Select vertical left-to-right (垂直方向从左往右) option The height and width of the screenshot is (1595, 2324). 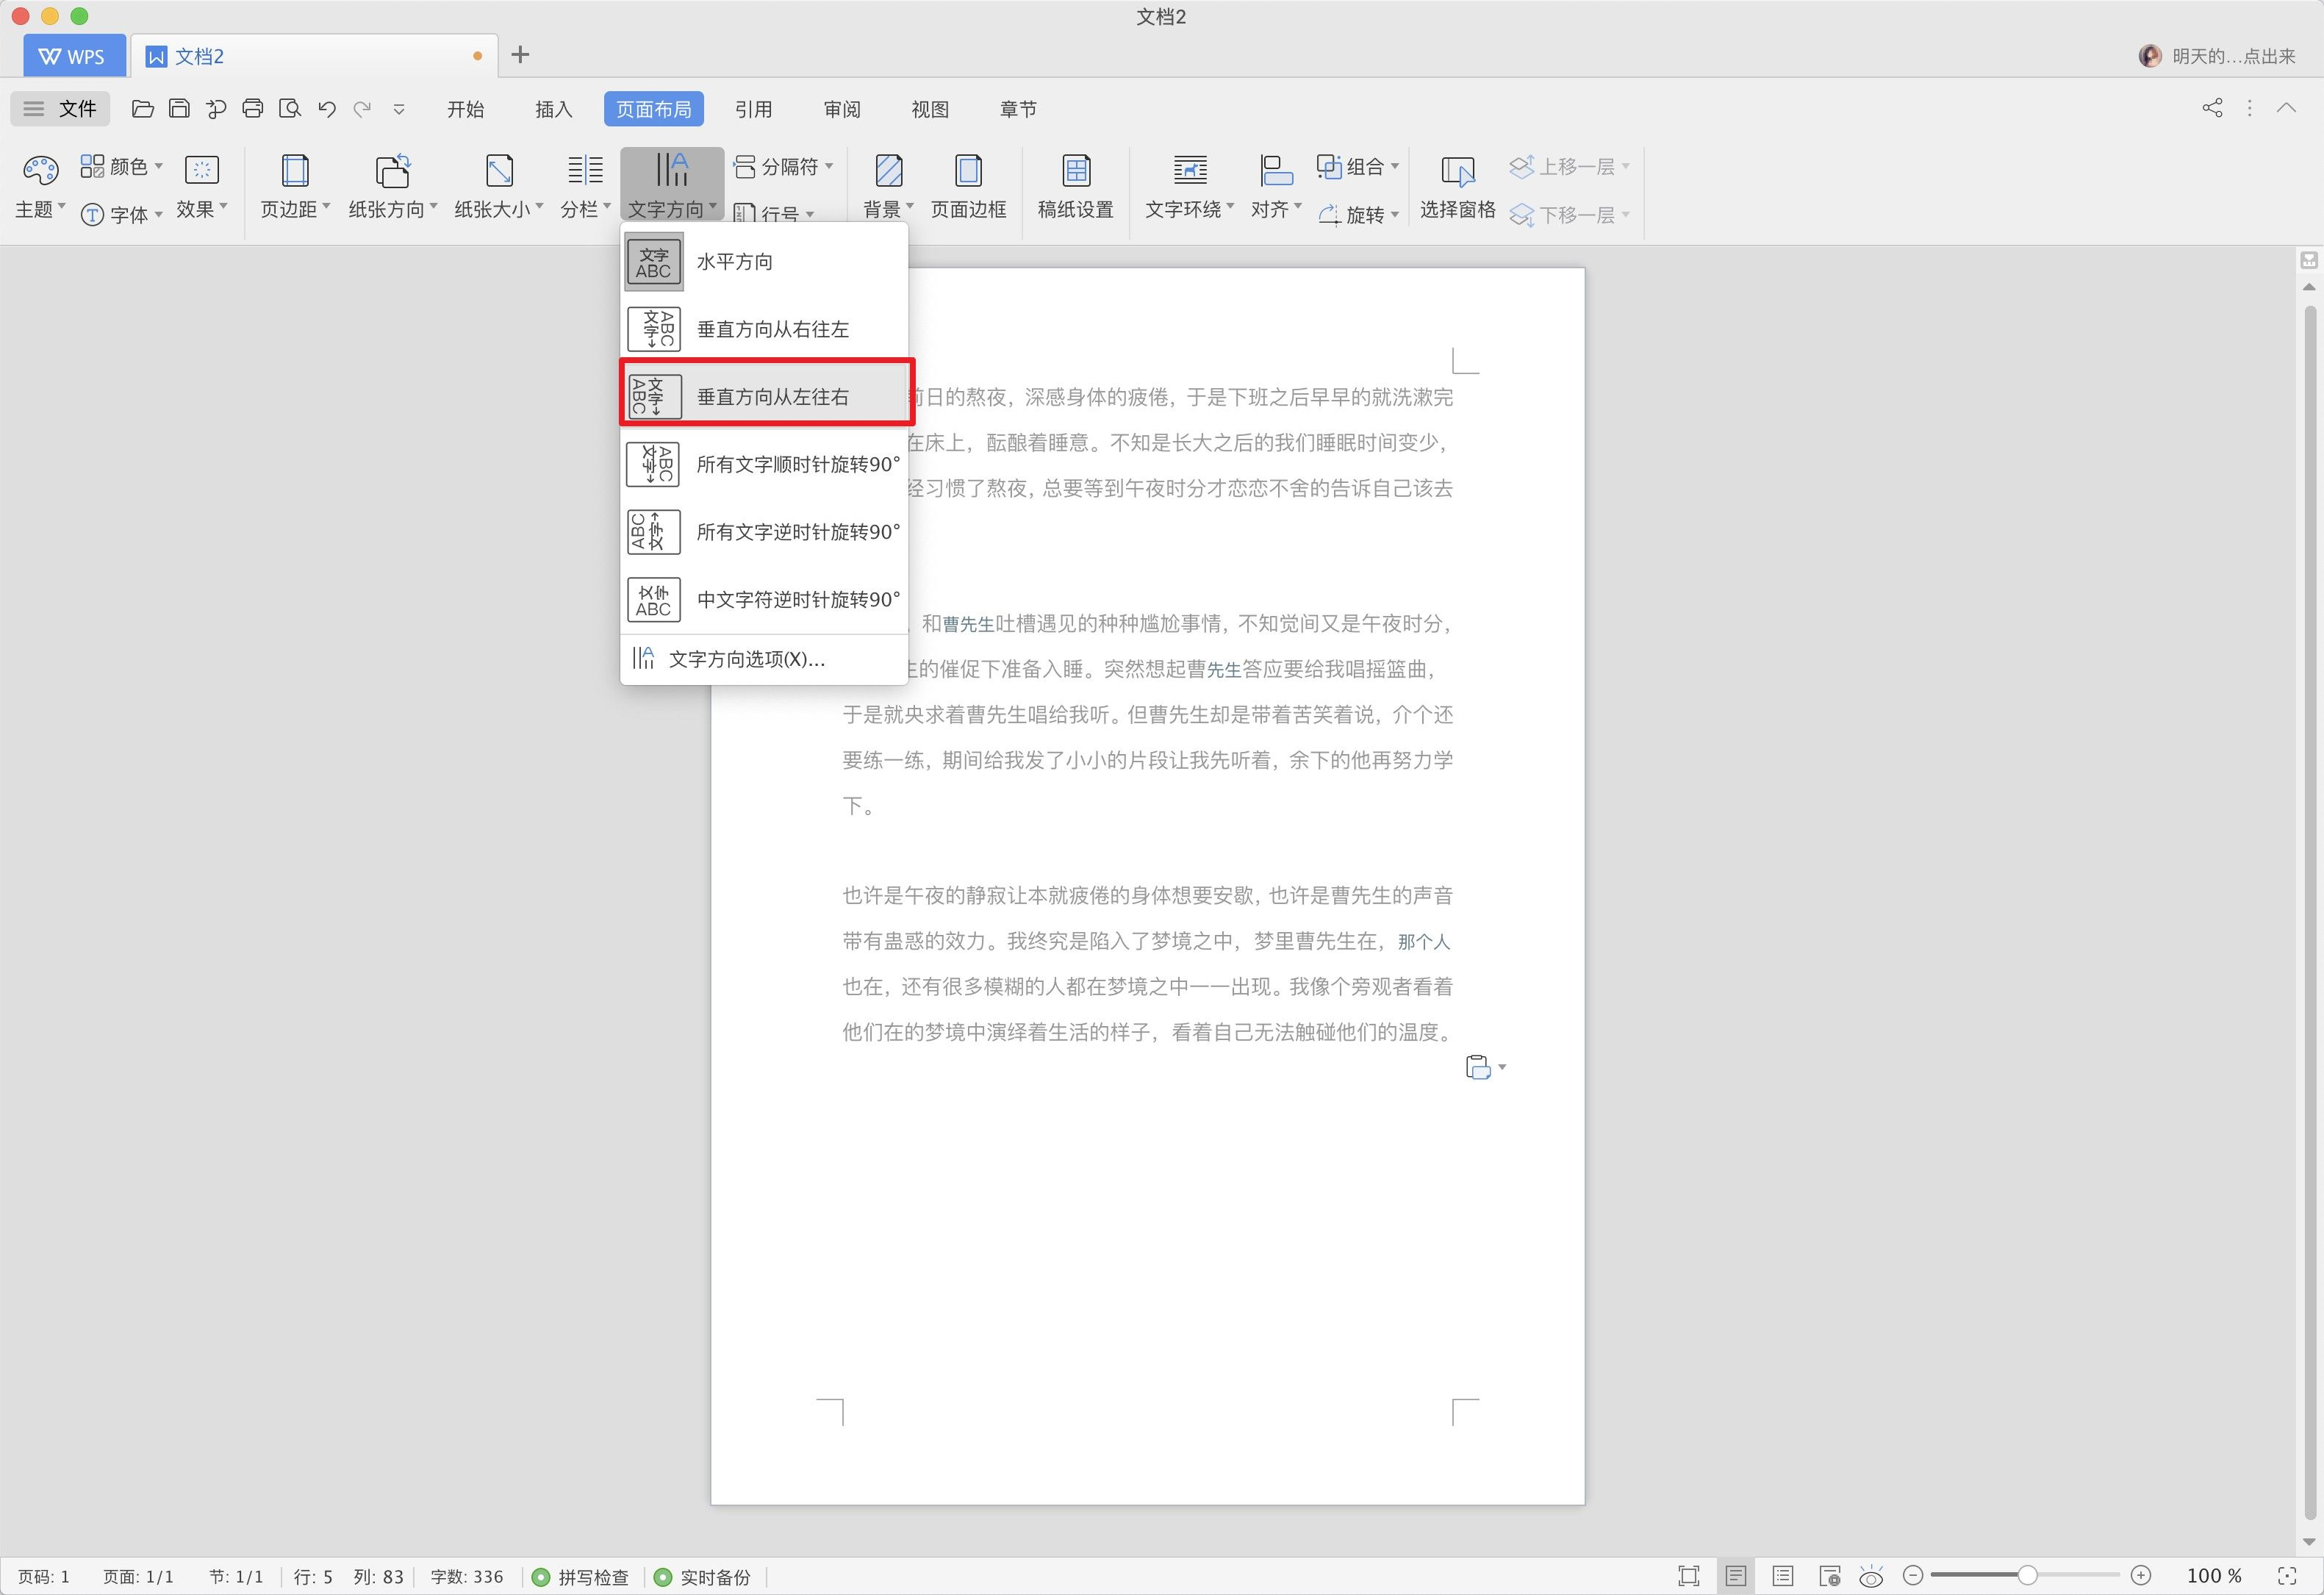(x=771, y=397)
